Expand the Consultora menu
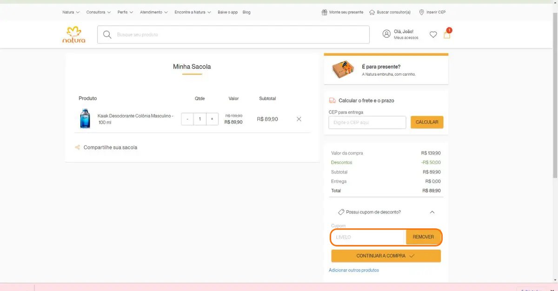Viewport: 558px width, 291px height. tap(99, 12)
